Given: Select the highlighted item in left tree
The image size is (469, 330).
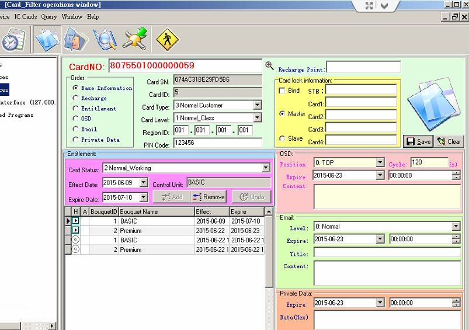Looking at the screenshot, I should [x=4, y=90].
